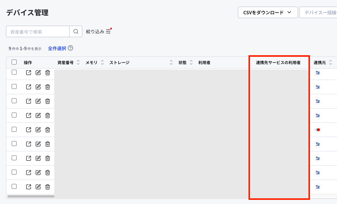The width and height of the screenshot is (337, 204).
Task: Check the third row's checkbox
Action: tap(14, 101)
